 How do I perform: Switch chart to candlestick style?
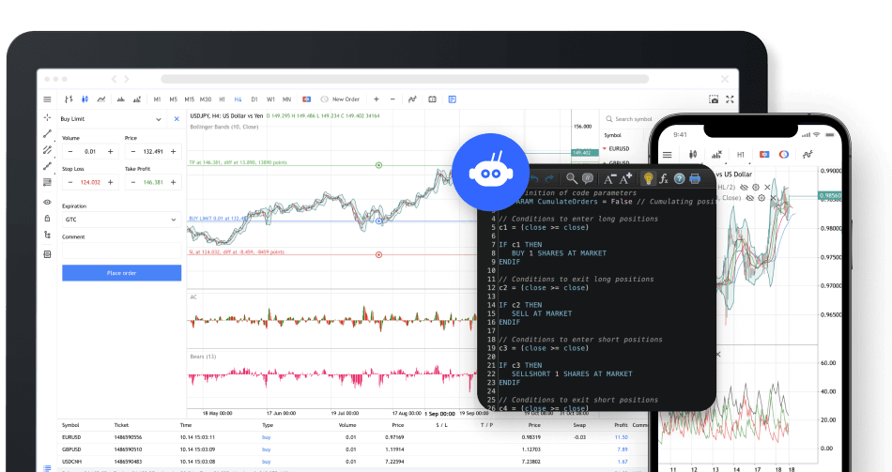pyautogui.click(x=85, y=99)
